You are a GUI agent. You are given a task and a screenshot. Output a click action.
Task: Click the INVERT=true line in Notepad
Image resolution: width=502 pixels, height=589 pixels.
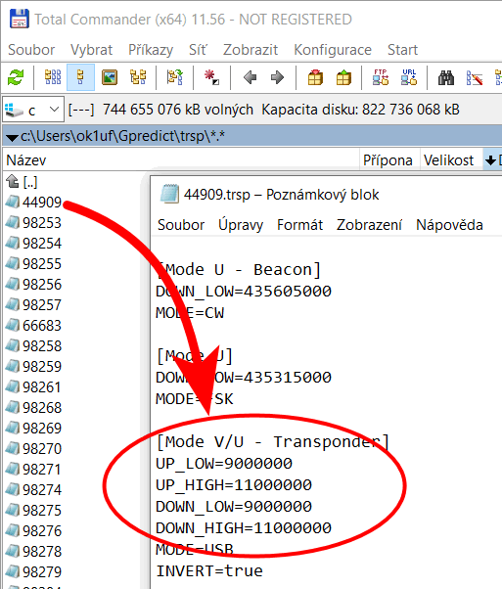209,571
